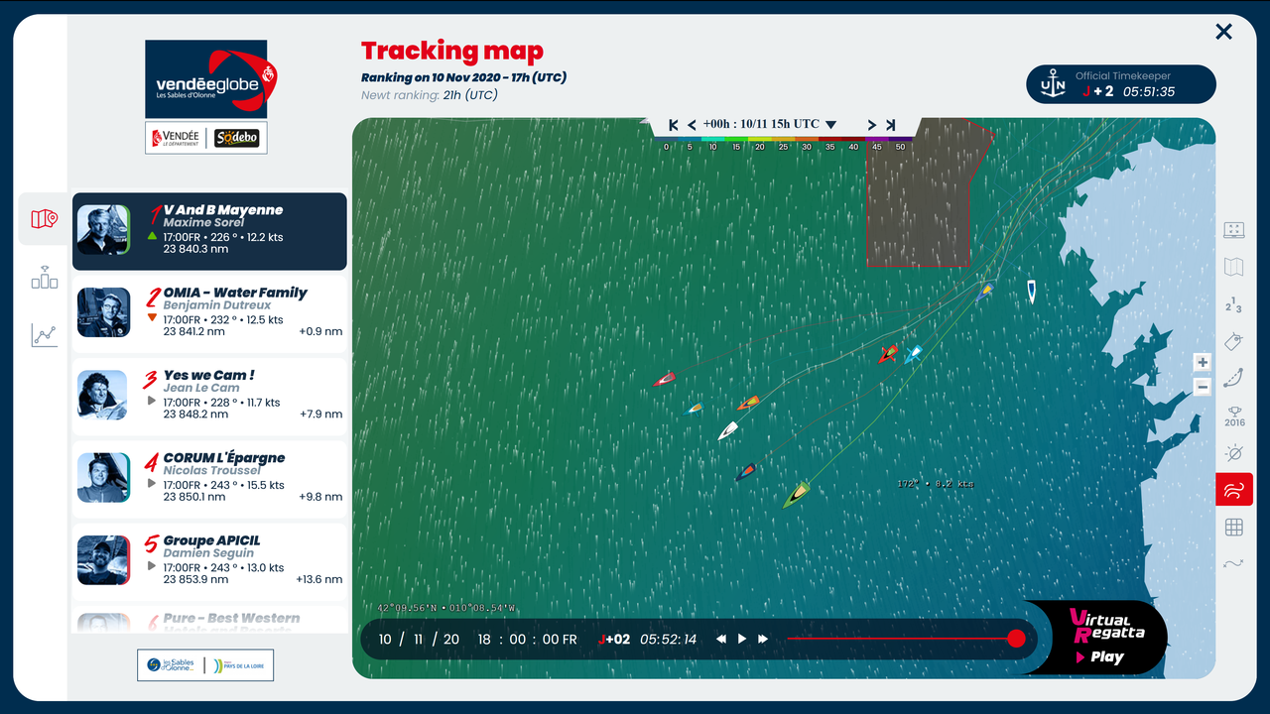
Task: Click the red boat leading westward
Action: point(664,379)
